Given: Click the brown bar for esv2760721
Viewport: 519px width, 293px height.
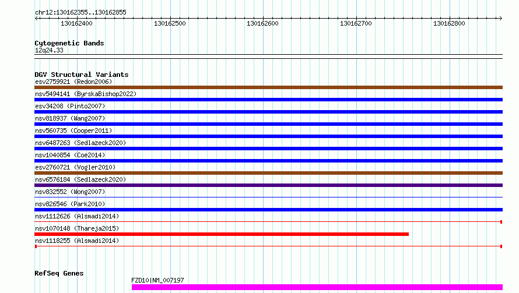Looking at the screenshot, I should [x=268, y=173].
